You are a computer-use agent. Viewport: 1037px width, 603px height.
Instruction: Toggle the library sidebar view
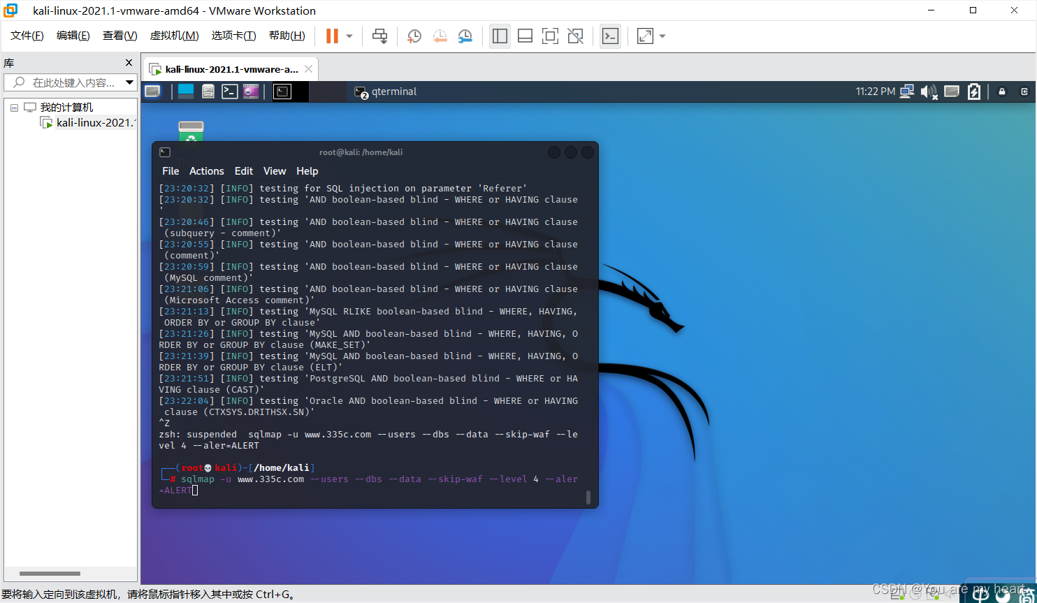(x=500, y=36)
